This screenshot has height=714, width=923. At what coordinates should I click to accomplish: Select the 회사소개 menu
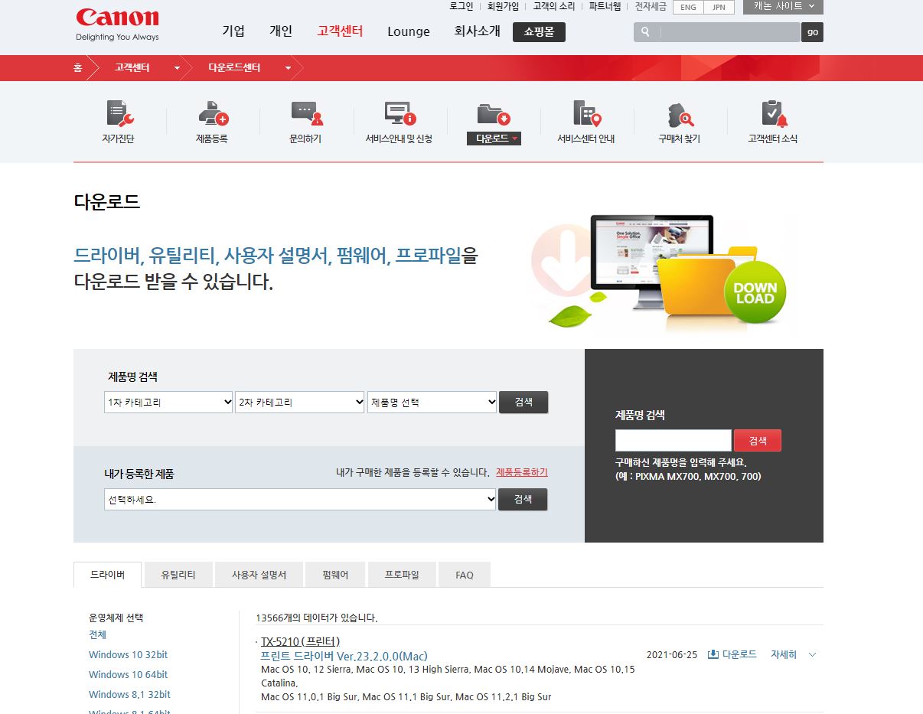(x=478, y=31)
